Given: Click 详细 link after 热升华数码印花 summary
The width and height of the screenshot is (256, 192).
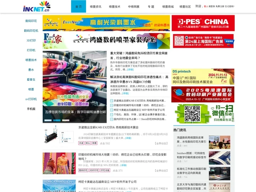Looking at the screenshot, I should point(130,70).
